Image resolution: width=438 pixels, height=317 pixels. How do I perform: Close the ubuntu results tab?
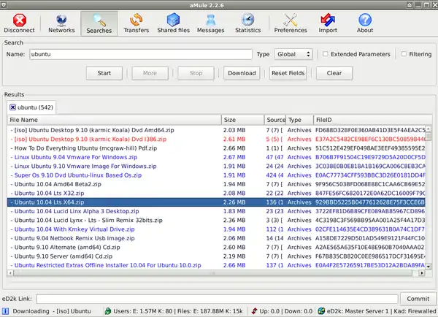click(x=12, y=108)
